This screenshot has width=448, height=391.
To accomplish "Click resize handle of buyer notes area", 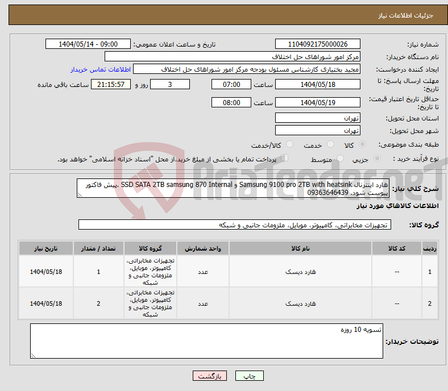I will pyautogui.click(x=33, y=356).
